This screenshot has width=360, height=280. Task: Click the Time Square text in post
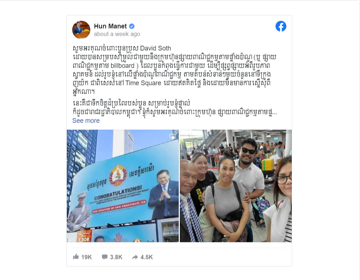(x=143, y=83)
